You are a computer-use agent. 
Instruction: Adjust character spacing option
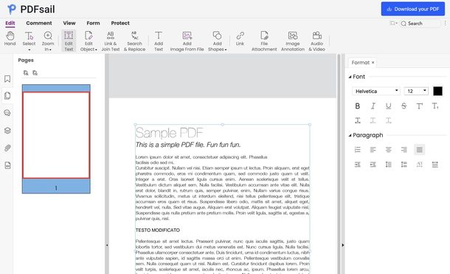(419, 164)
